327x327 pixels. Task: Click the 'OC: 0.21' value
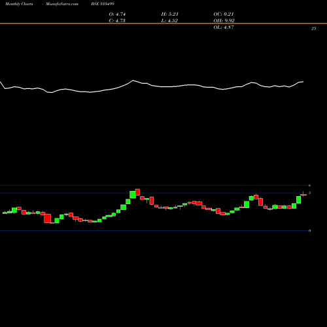(x=224, y=14)
